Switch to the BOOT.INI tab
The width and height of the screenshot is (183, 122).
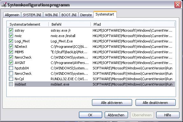tap(69, 15)
